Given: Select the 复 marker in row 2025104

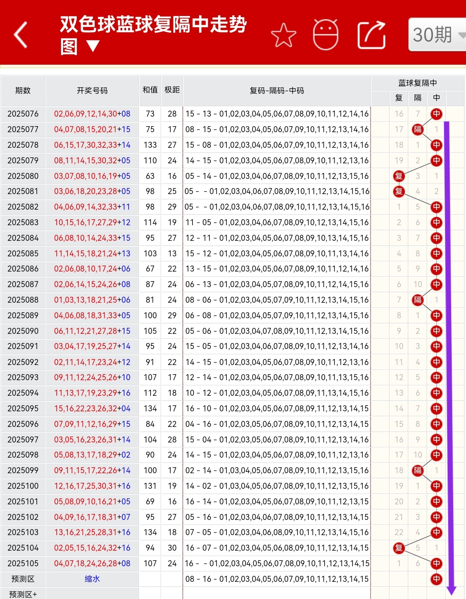Looking at the screenshot, I should (398, 548).
